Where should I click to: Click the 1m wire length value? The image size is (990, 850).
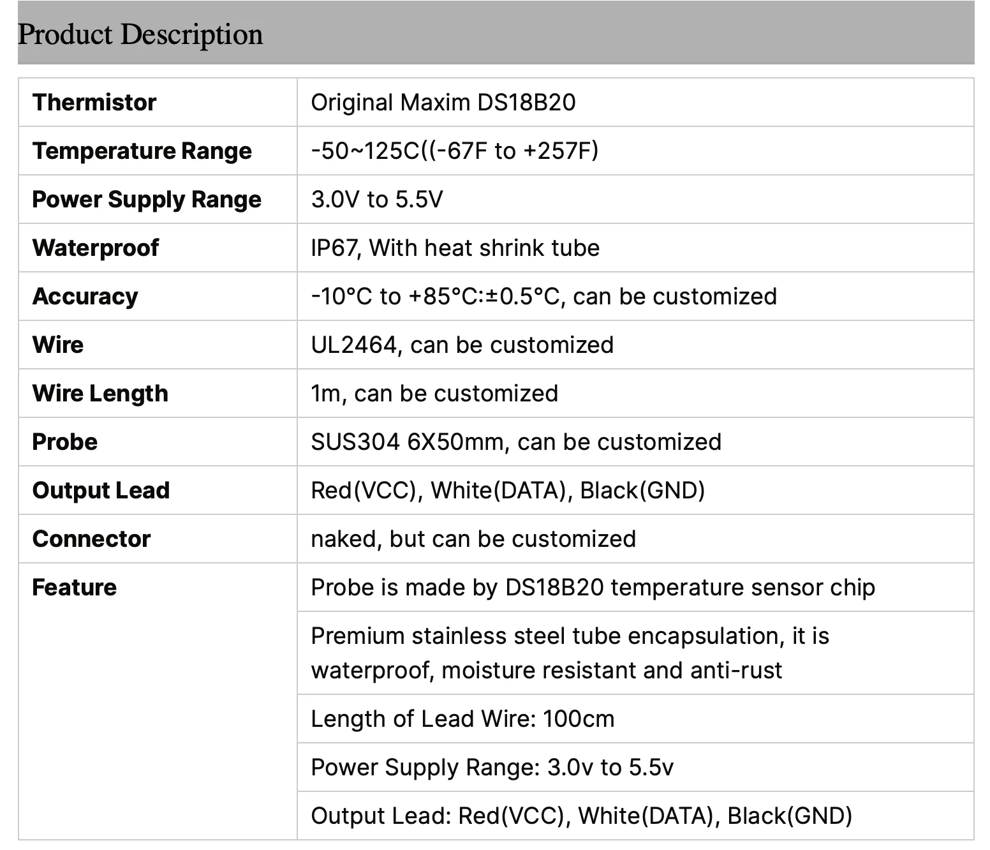click(434, 394)
